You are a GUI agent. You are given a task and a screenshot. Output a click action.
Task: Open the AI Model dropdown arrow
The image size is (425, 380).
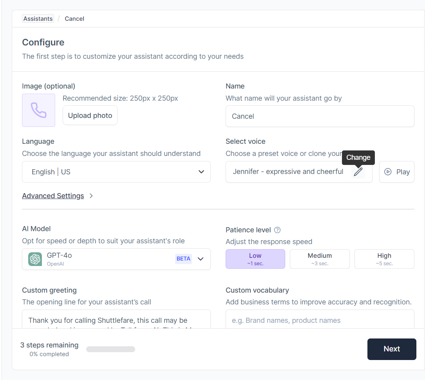(201, 259)
